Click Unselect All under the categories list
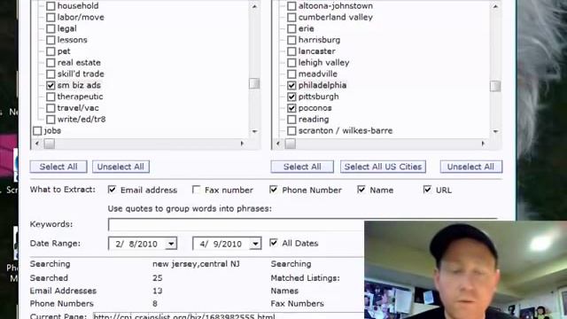The height and width of the screenshot is (319, 567). (x=120, y=167)
